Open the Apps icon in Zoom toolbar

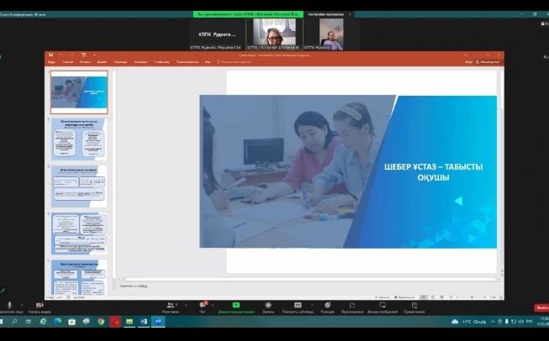(x=352, y=306)
